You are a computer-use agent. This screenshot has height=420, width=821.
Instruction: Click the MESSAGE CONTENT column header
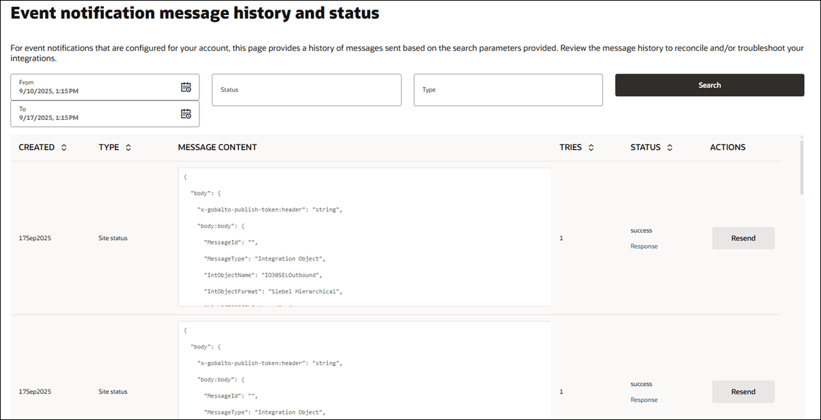click(x=217, y=147)
